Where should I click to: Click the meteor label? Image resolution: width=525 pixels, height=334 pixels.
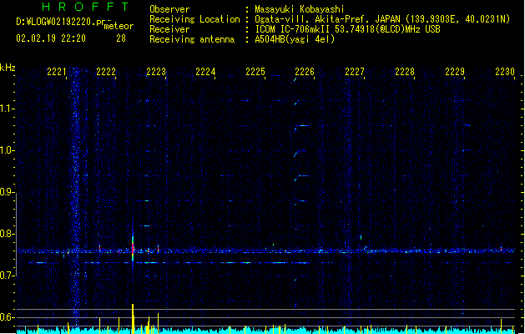(119, 26)
